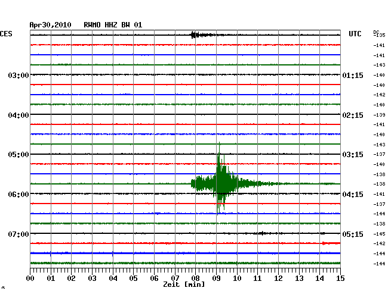This screenshot has height=294, width=388.
Task: Click the 07:00 local time label
Action: (x=19, y=234)
